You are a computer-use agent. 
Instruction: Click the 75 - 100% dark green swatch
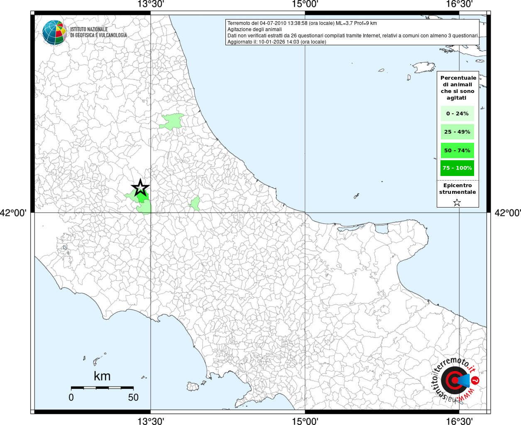[457, 168]
